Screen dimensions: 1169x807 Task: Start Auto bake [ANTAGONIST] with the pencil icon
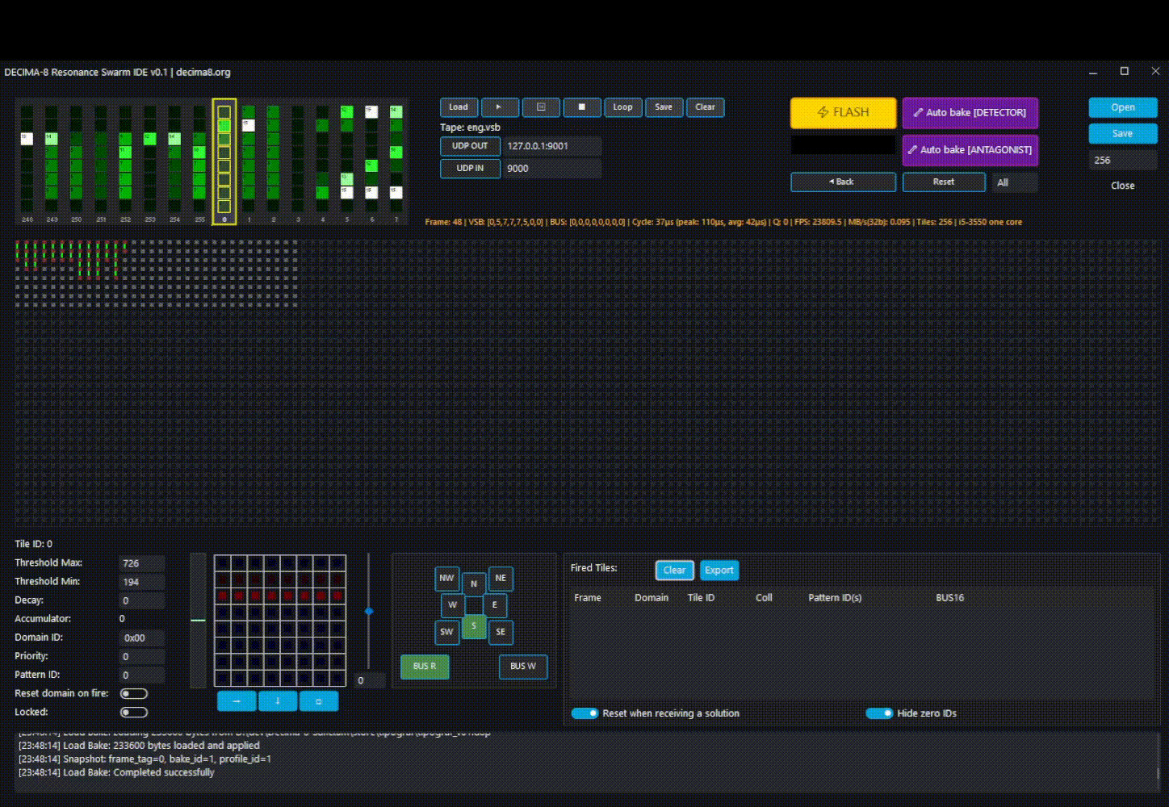click(x=970, y=150)
